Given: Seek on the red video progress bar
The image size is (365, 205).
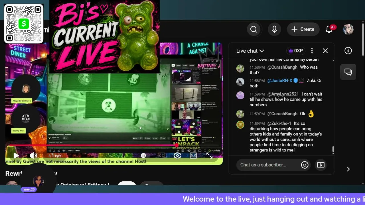Looking at the screenshot, I should 93,145.
